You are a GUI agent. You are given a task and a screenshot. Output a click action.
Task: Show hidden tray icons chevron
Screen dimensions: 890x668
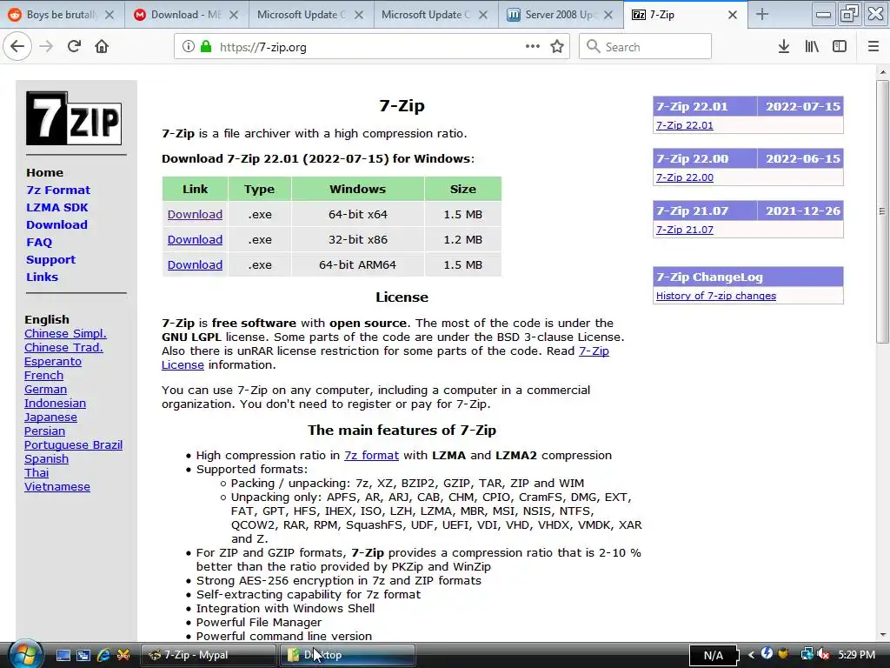751,654
